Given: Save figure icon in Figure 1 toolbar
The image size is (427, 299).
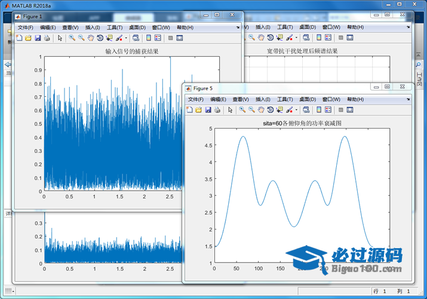Looking at the screenshot, I should (x=38, y=38).
